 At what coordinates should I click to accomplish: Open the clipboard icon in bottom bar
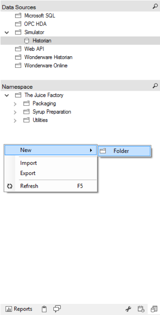[x=44, y=309]
